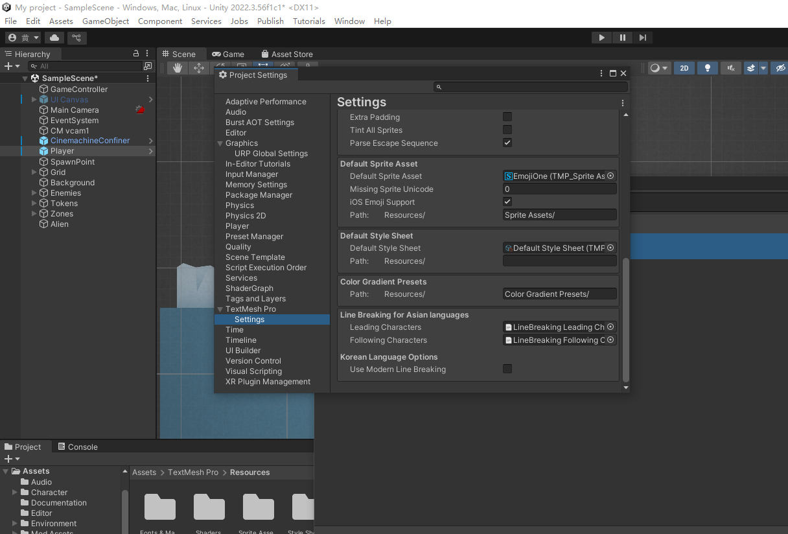Open the Shaders folder in Project

(x=209, y=507)
